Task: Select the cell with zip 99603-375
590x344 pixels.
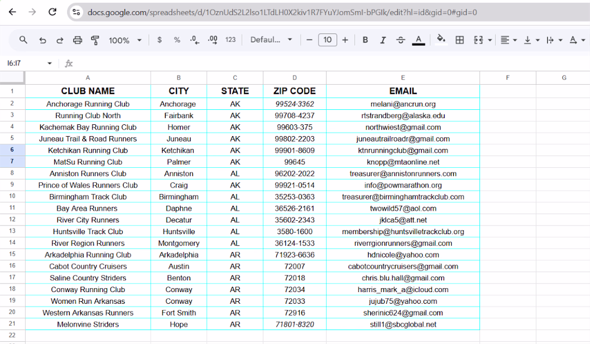Action: (x=294, y=127)
